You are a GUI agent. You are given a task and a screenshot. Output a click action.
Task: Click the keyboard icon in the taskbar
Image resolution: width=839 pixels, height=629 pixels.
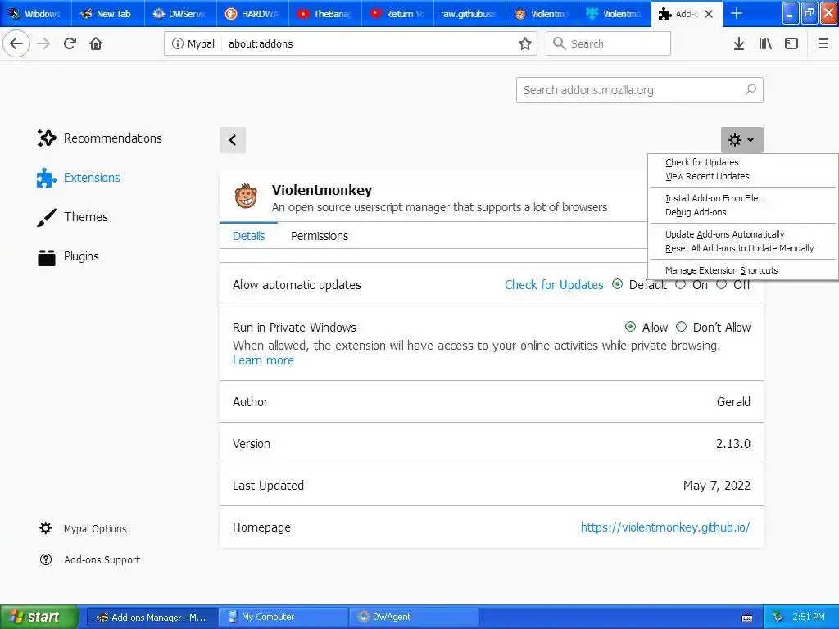[747, 618]
